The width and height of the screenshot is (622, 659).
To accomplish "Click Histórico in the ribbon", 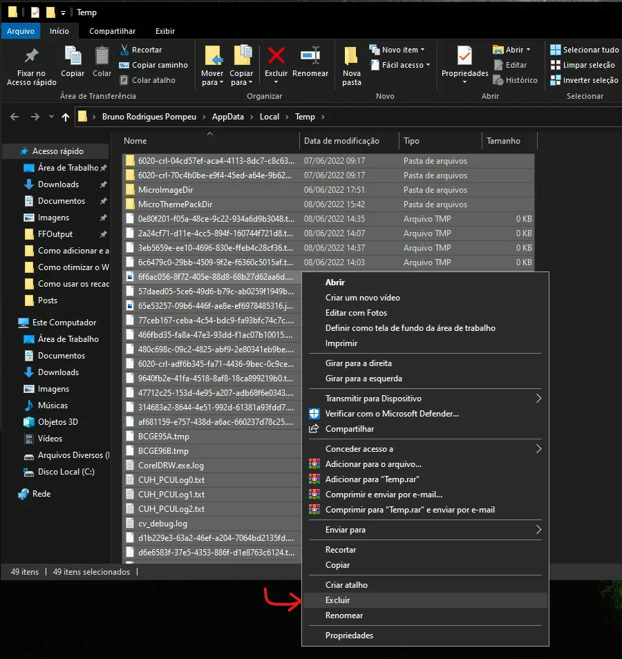I will click(515, 80).
